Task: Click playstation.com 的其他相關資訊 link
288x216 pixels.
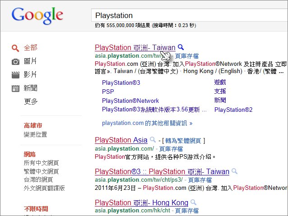Action: click(147, 123)
